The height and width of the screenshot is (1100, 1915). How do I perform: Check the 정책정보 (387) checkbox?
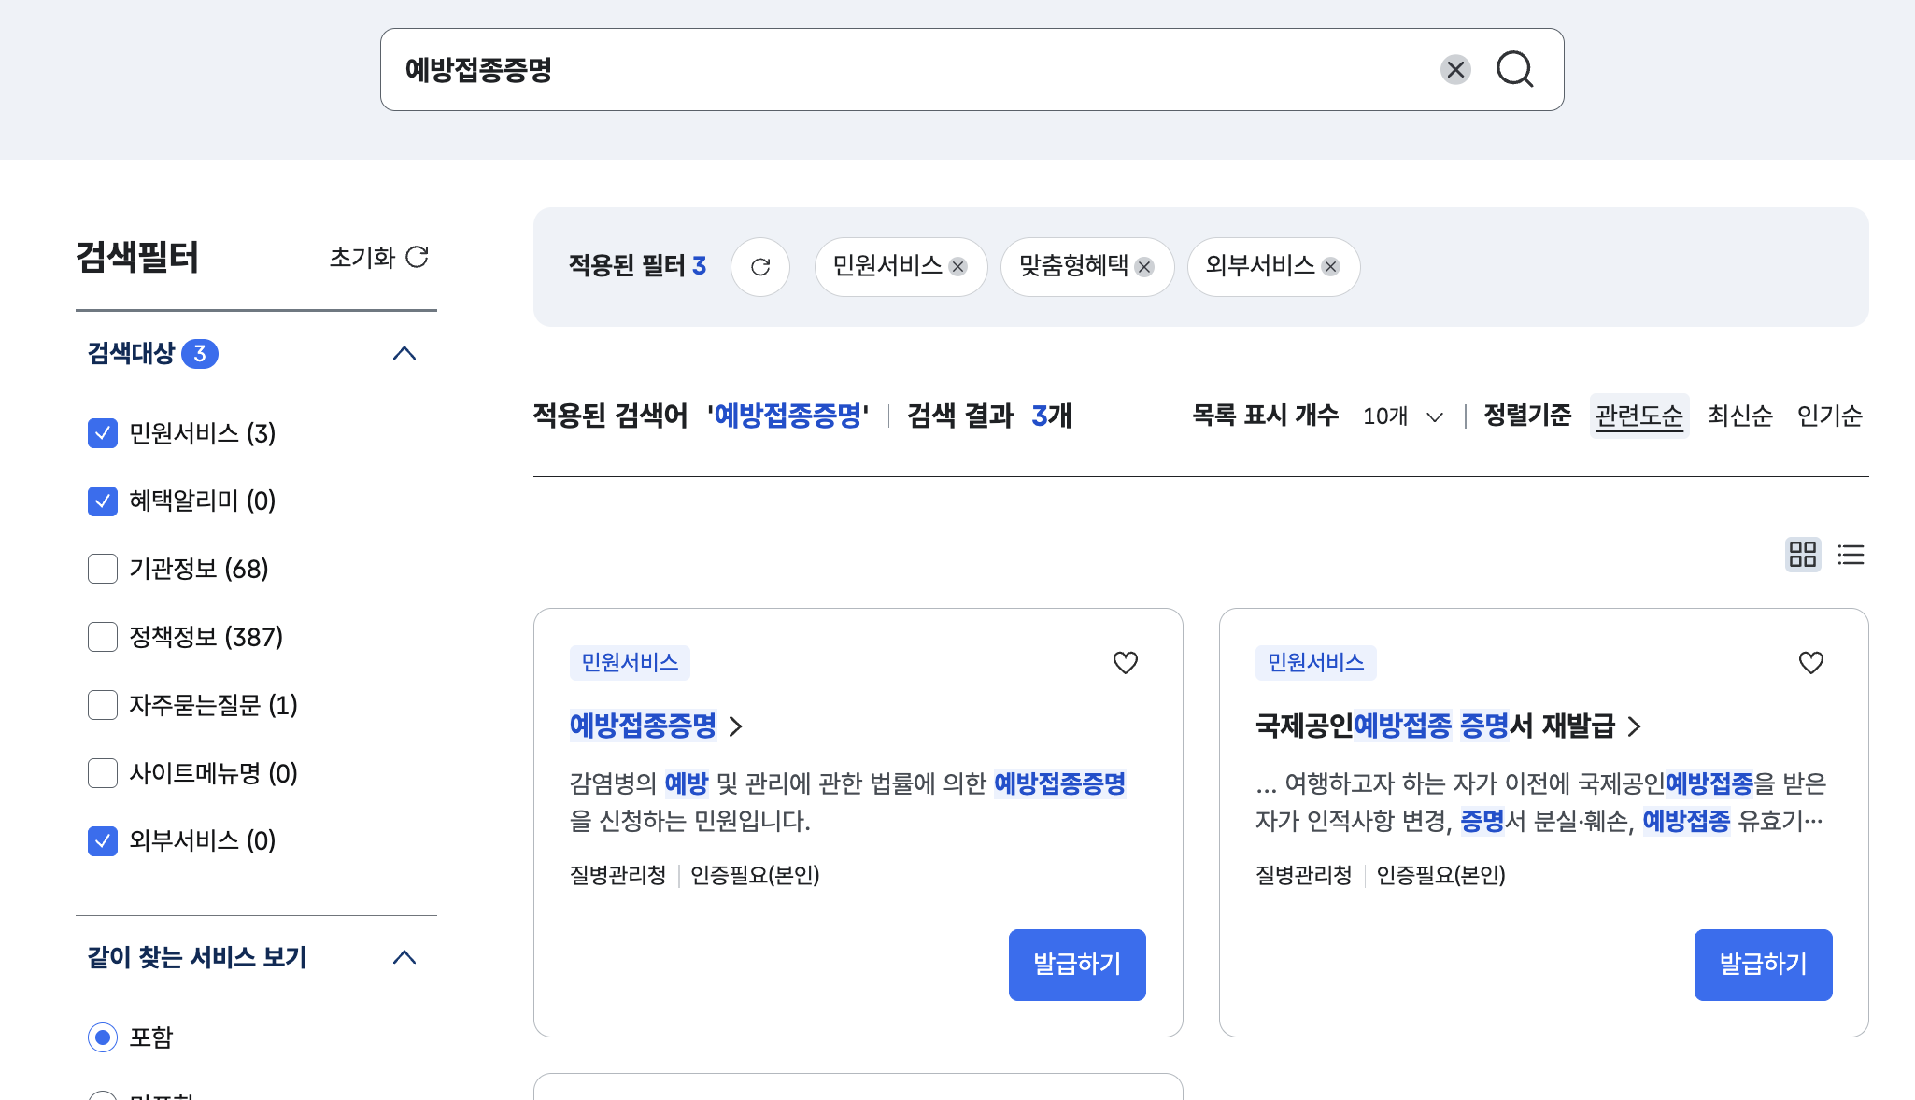click(103, 637)
